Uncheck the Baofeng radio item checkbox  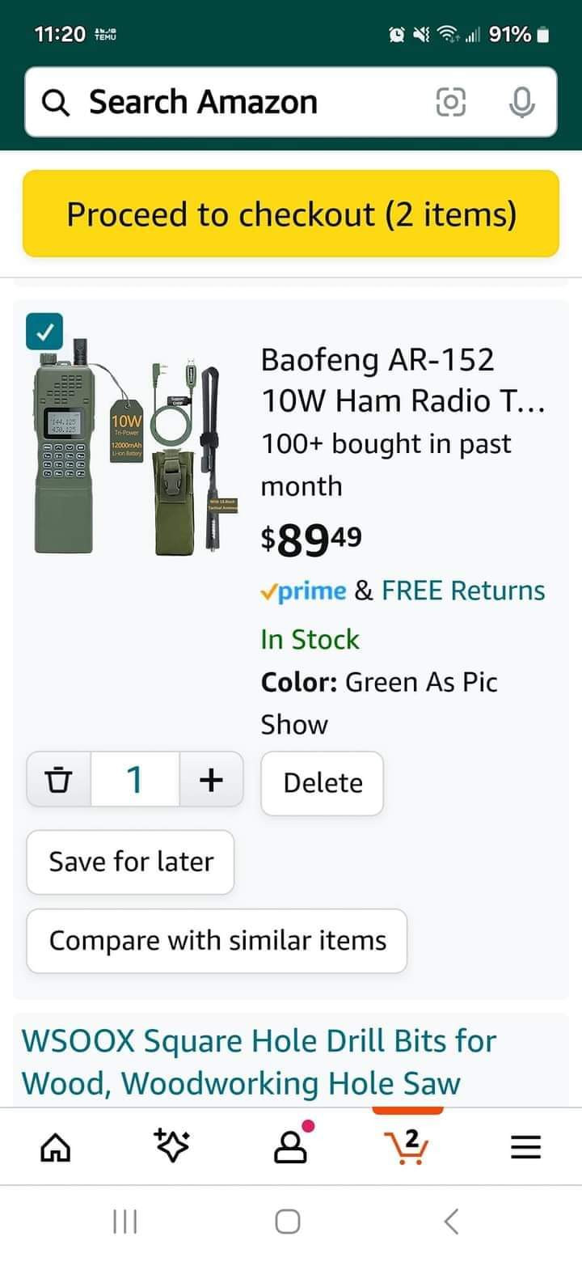[x=44, y=332]
